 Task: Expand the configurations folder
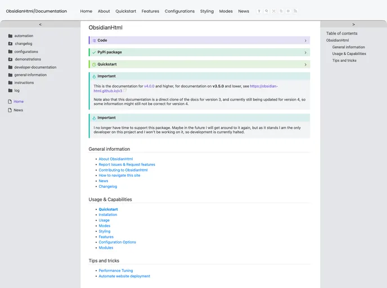pos(26,52)
